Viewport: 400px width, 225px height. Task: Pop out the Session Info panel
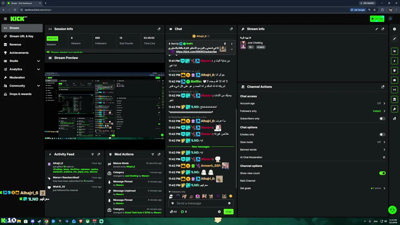[159, 29]
